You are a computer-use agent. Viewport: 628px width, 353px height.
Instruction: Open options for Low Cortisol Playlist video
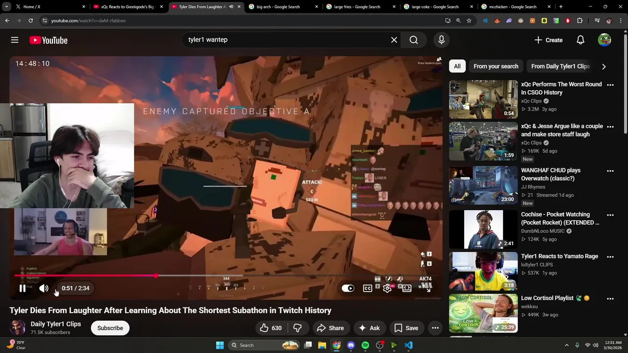coord(610,298)
